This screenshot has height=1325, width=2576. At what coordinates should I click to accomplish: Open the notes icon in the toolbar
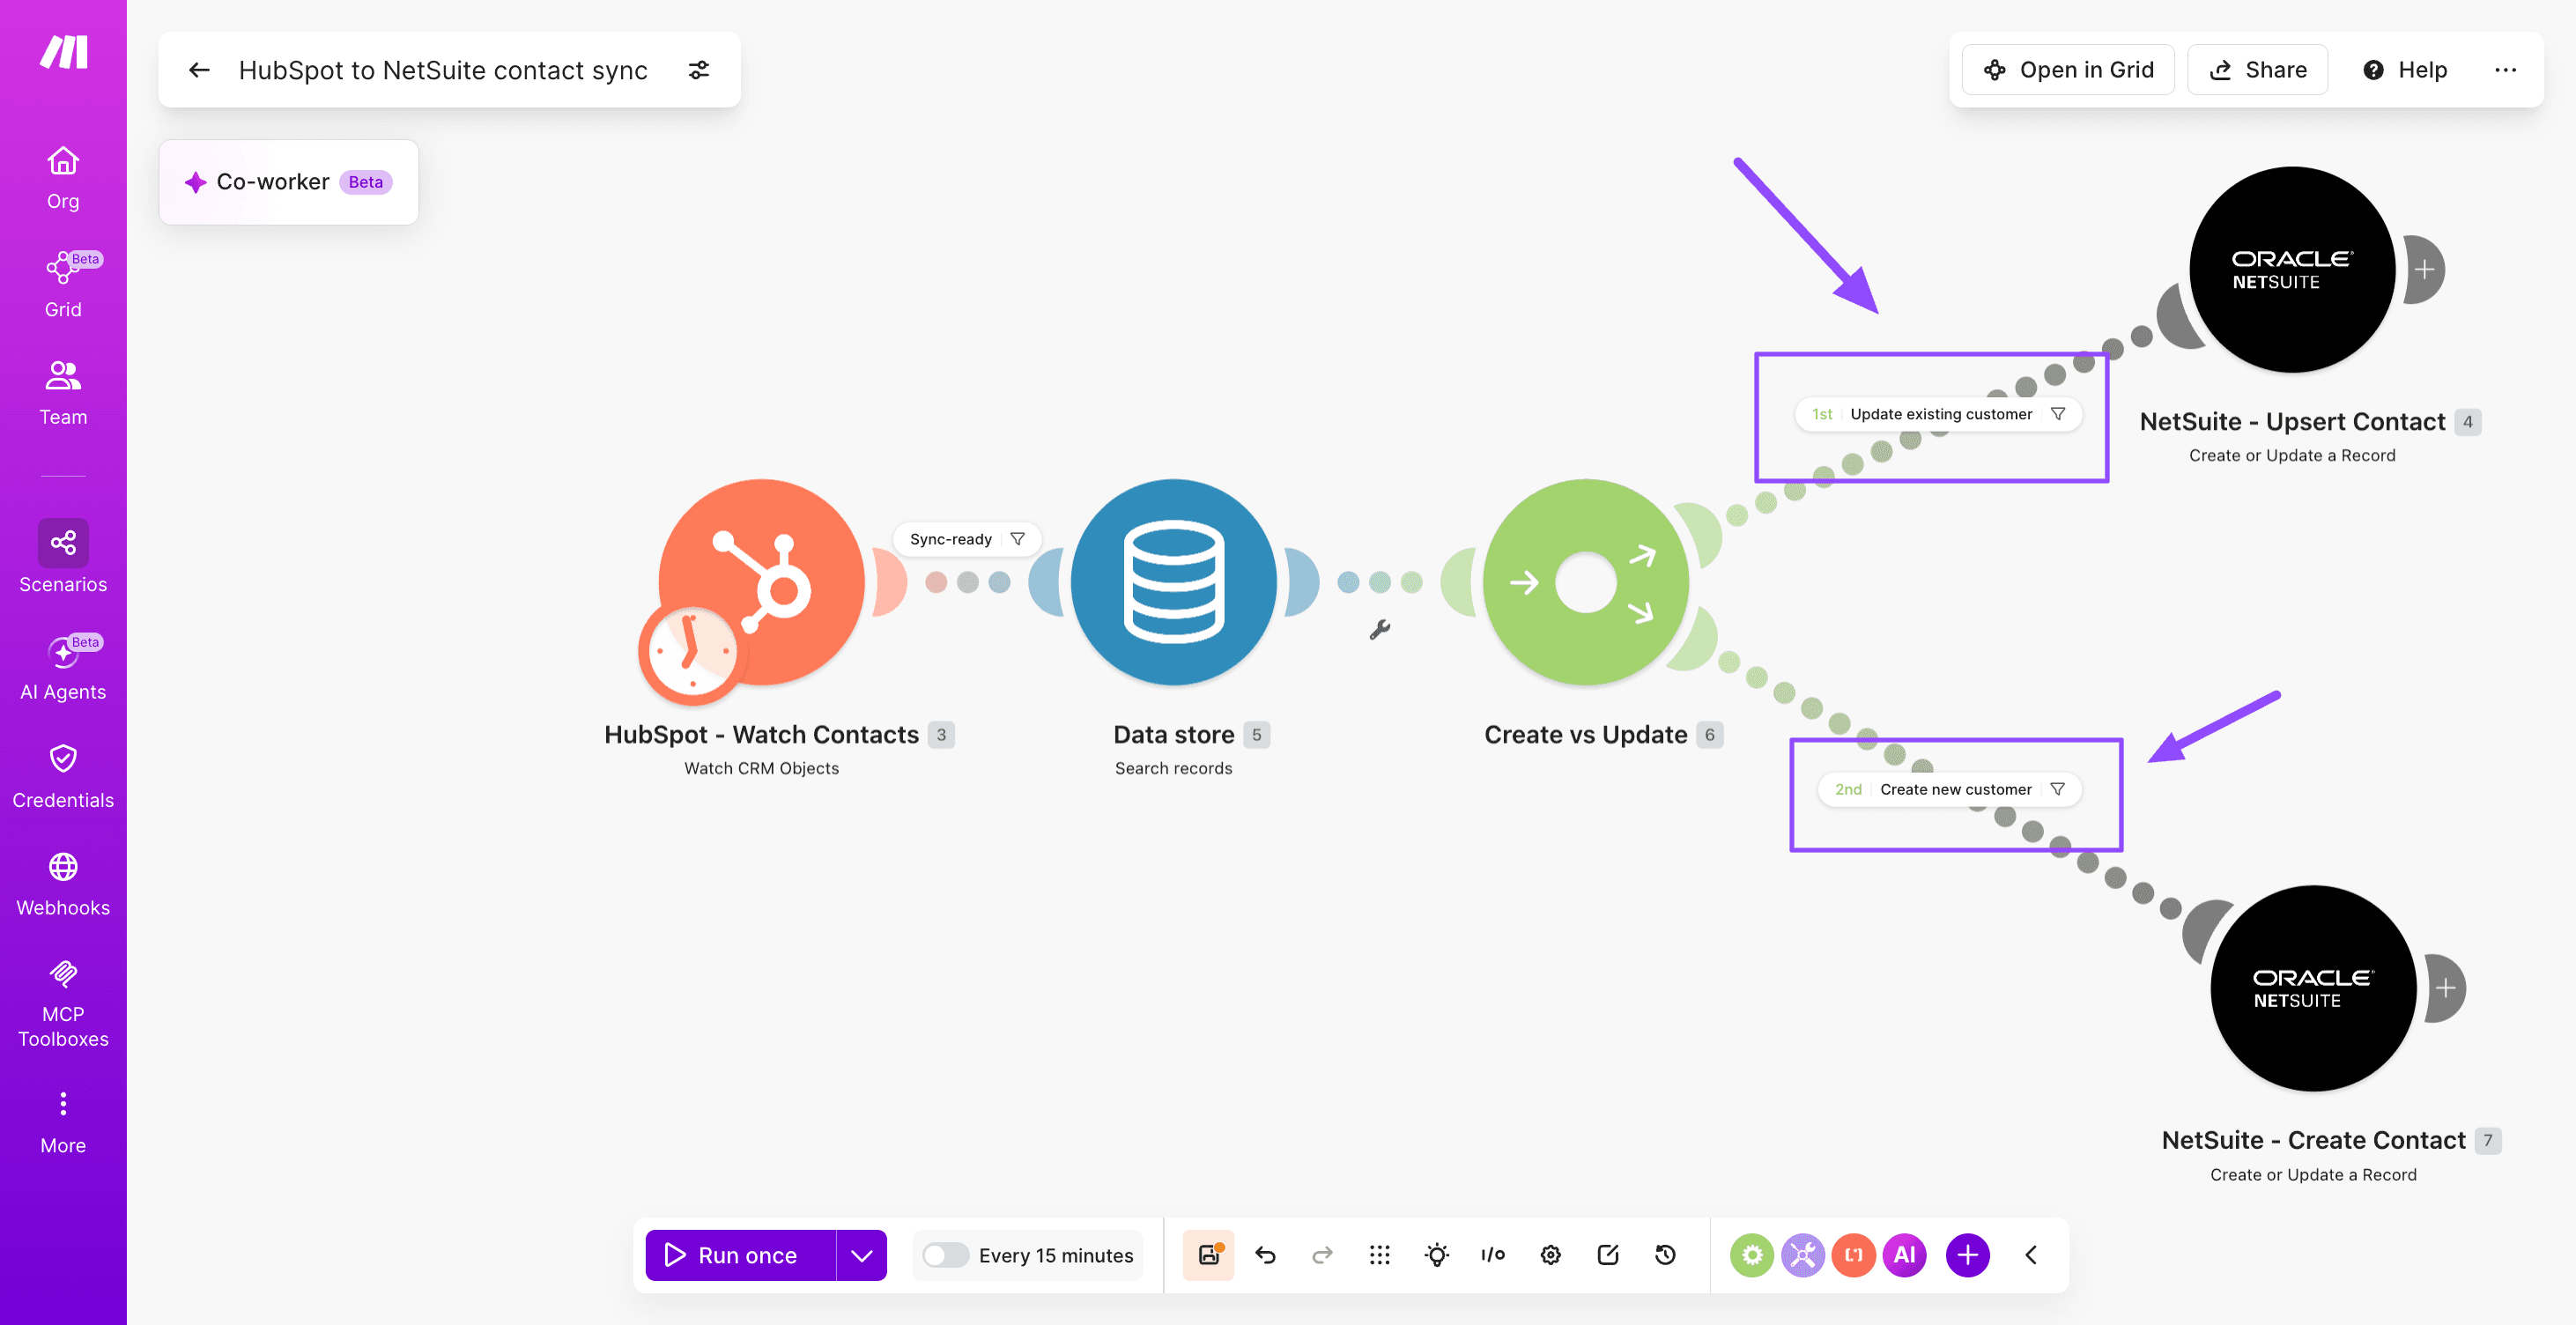pyautogui.click(x=1608, y=1255)
